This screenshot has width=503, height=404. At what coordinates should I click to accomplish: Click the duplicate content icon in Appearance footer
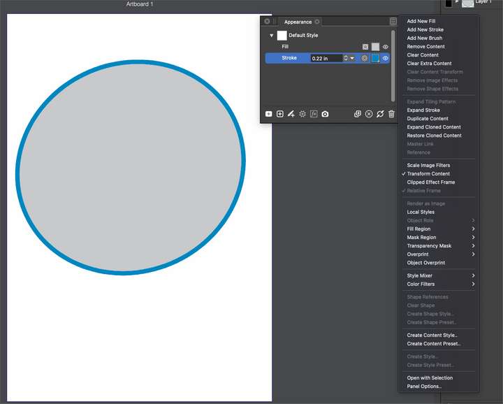(x=358, y=114)
